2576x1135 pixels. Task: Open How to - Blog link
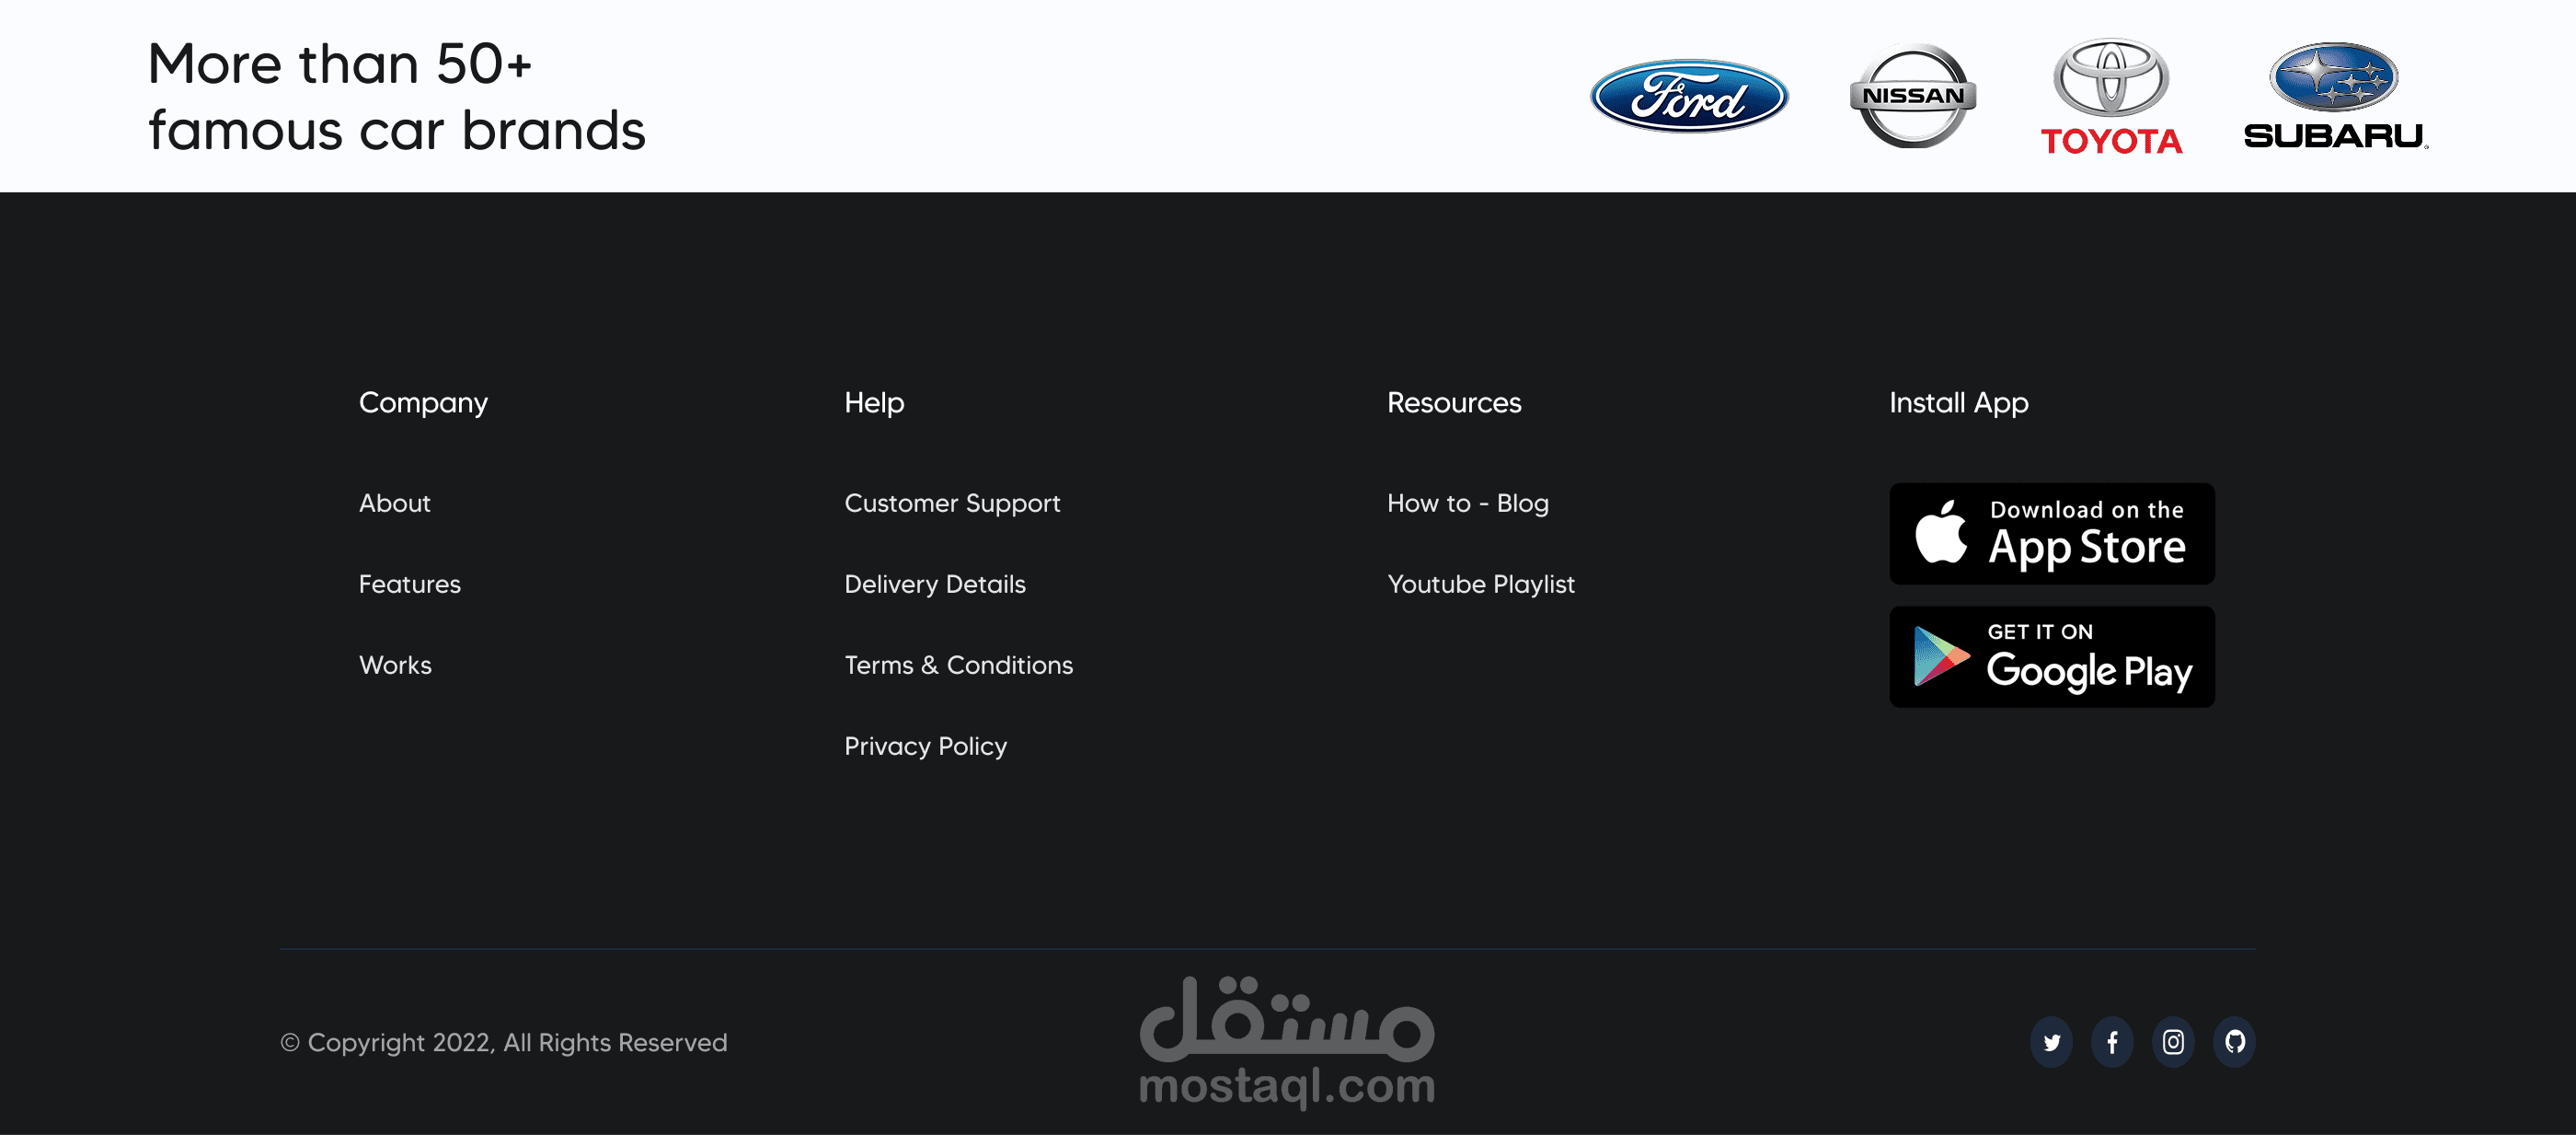point(1467,503)
